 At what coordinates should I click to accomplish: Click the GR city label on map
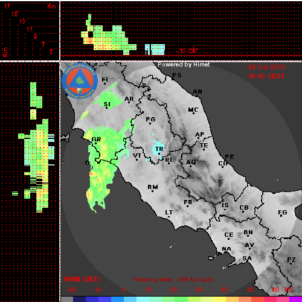click(x=96, y=140)
